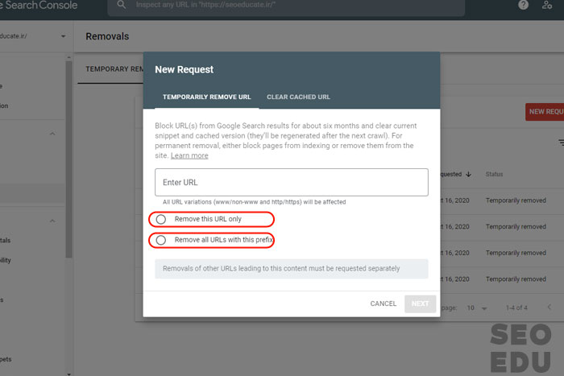Collapse the lower sidebar section chevron
The image size is (564, 376).
(53, 221)
